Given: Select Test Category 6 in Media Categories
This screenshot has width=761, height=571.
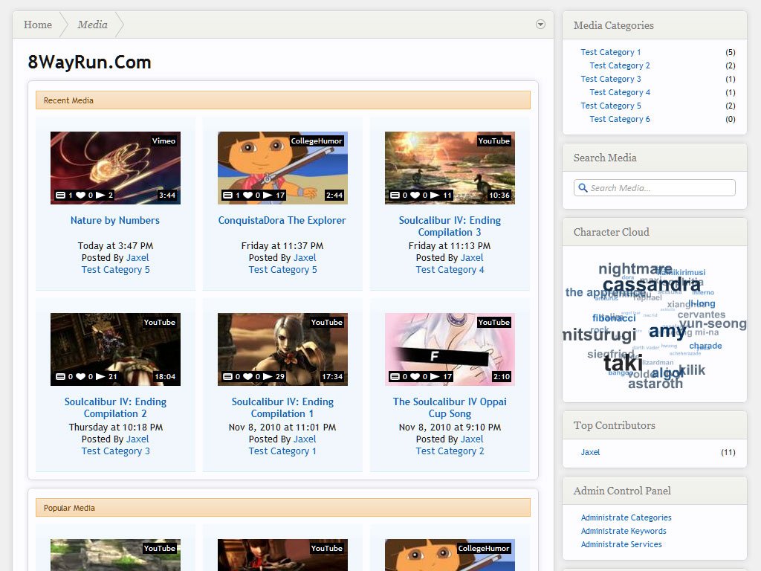Looking at the screenshot, I should coord(620,119).
